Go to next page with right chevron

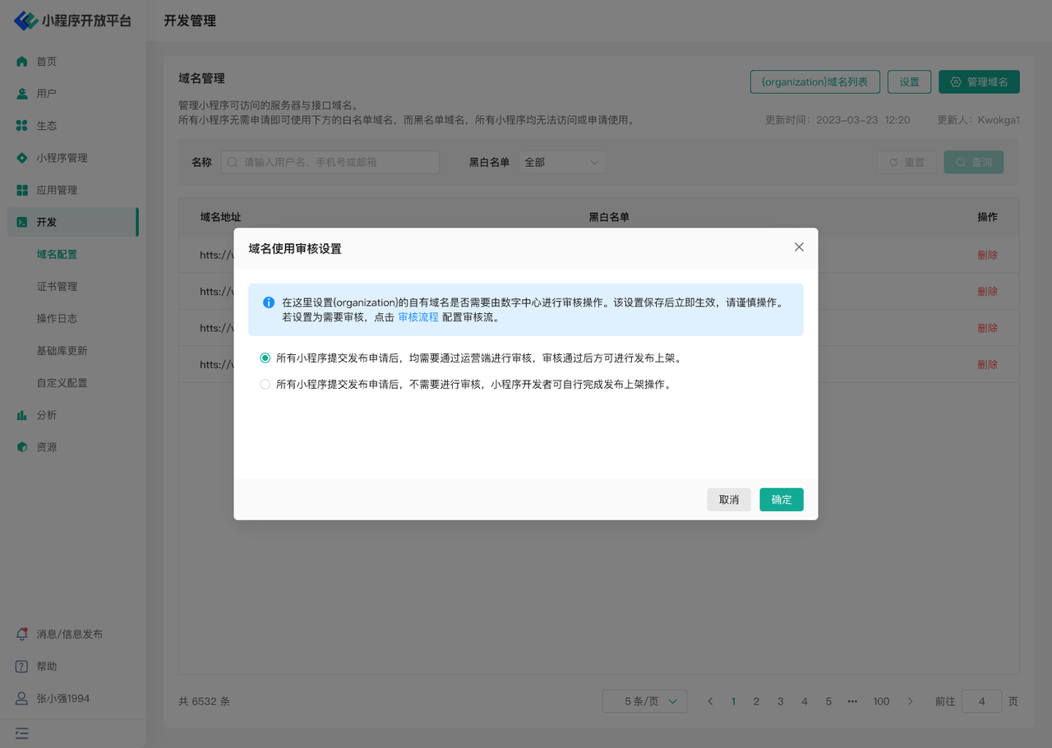coord(910,701)
